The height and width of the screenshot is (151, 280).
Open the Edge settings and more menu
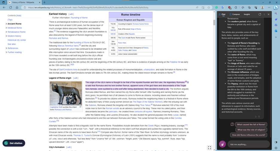click(269, 7)
